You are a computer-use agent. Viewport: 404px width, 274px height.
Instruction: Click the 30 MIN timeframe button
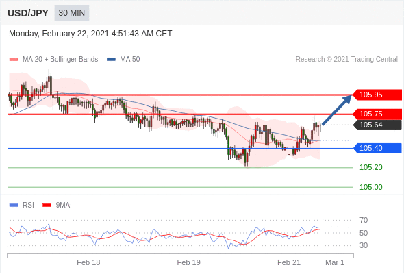click(72, 13)
